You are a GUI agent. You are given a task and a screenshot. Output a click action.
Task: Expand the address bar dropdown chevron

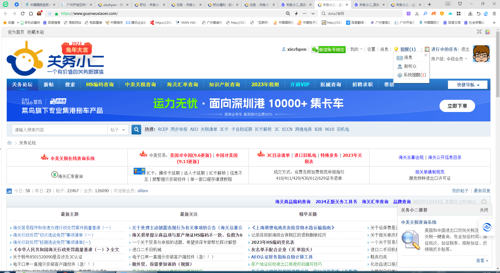[313, 14]
